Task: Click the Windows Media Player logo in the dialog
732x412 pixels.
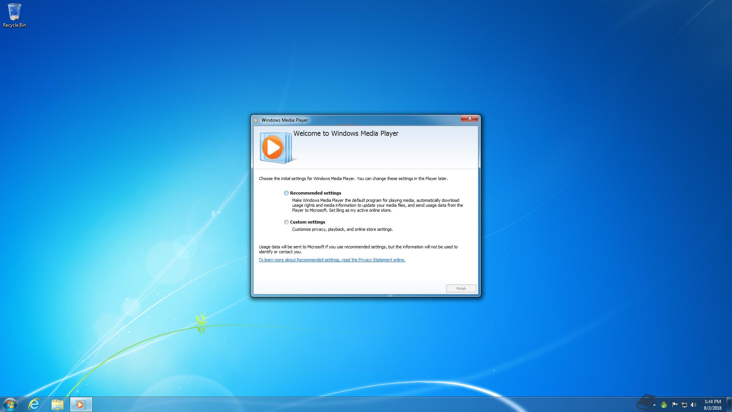Action: click(x=275, y=148)
